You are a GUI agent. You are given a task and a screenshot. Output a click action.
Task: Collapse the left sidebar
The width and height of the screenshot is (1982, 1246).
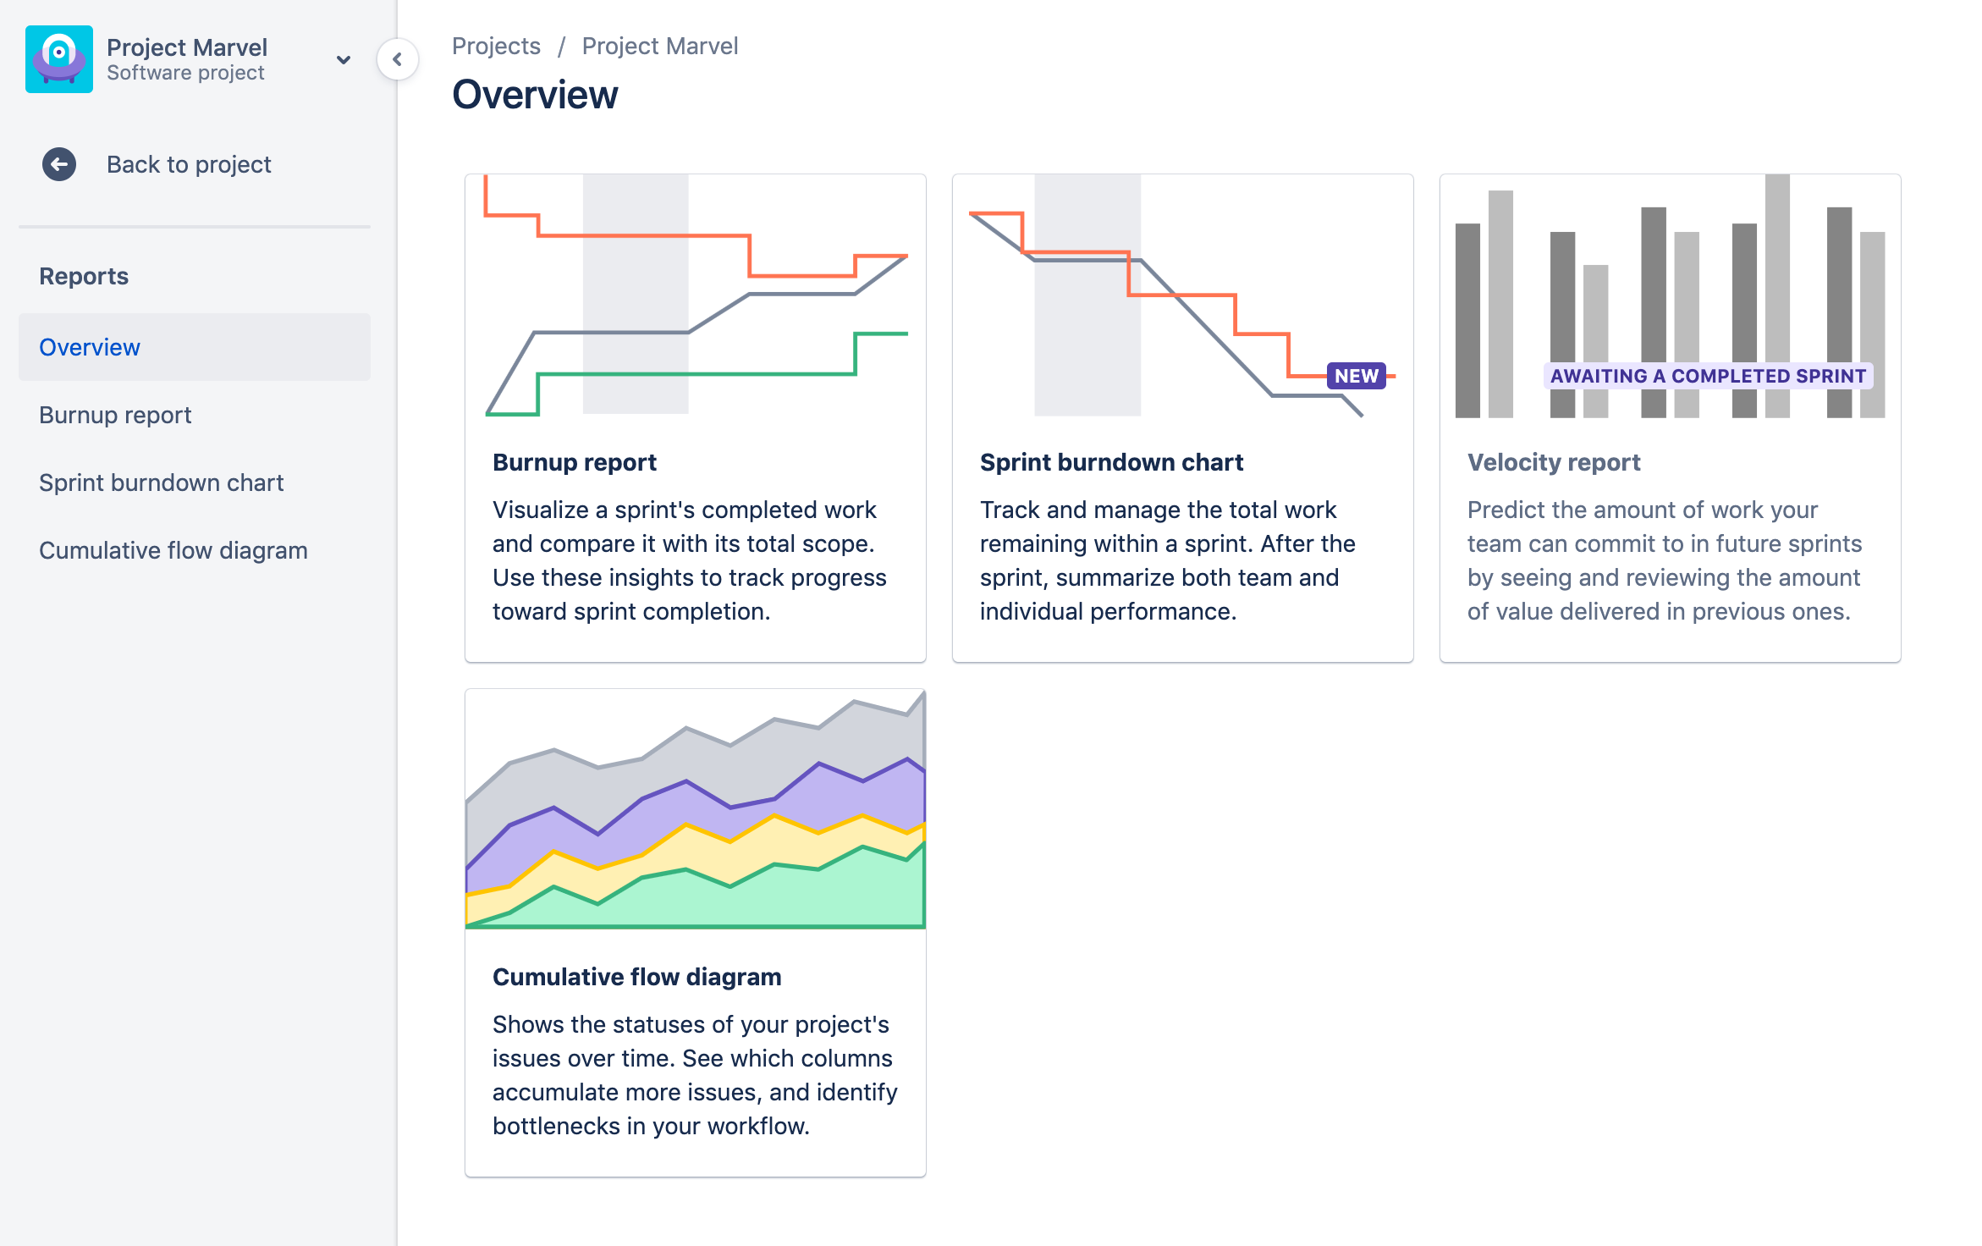[x=396, y=60]
